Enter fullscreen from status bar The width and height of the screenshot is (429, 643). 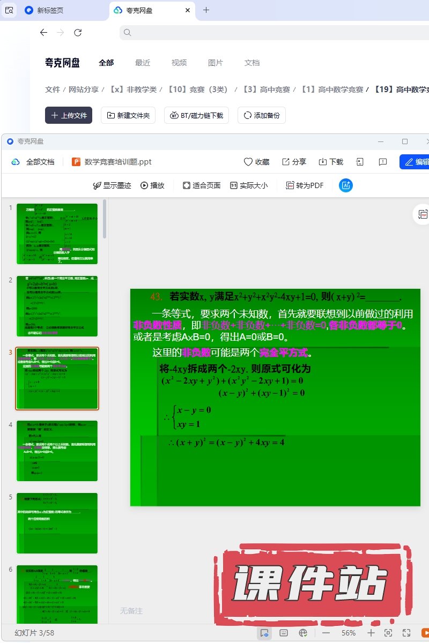pos(406,633)
